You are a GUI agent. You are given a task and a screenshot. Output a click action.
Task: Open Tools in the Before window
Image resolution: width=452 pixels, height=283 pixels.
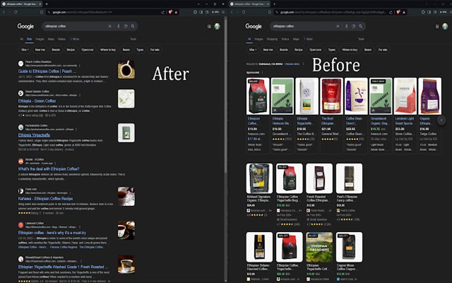[361, 39]
